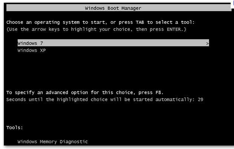Image resolution: width=234 pixels, height=149 pixels.
Task: Click the Tools: heading
Action: click(x=14, y=128)
